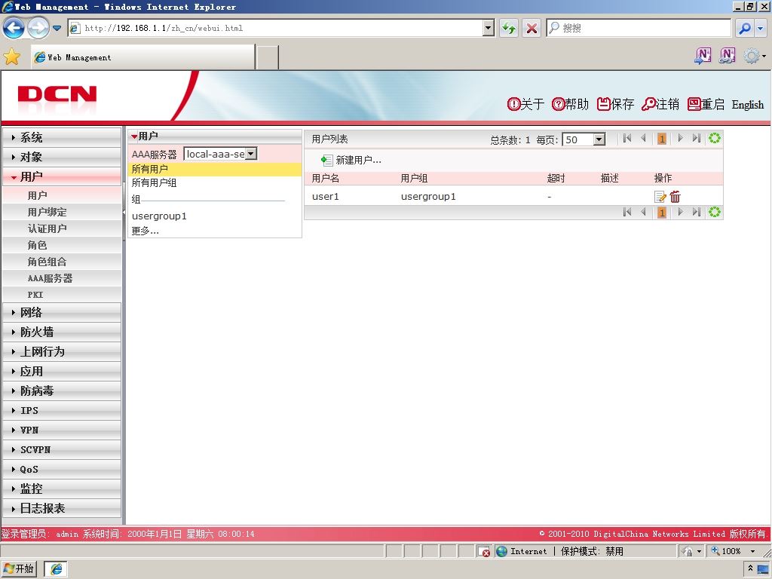The height and width of the screenshot is (579, 772).
Task: Go to first page in top pager
Action: point(626,139)
